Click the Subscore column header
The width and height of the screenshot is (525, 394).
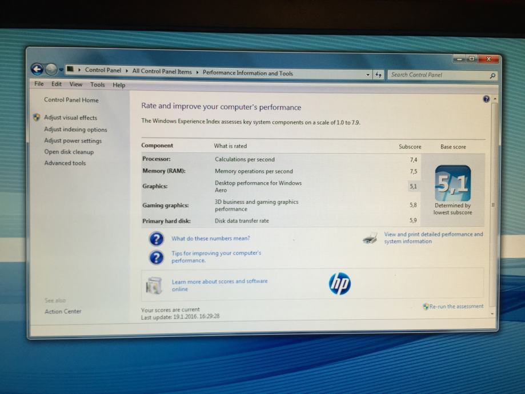(410, 147)
